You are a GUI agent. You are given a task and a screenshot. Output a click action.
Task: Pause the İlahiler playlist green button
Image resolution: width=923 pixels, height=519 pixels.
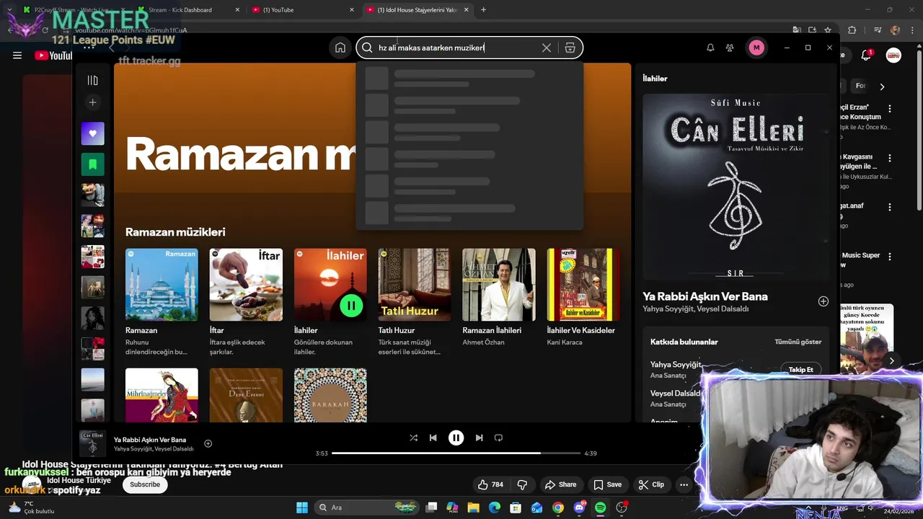[x=351, y=306]
